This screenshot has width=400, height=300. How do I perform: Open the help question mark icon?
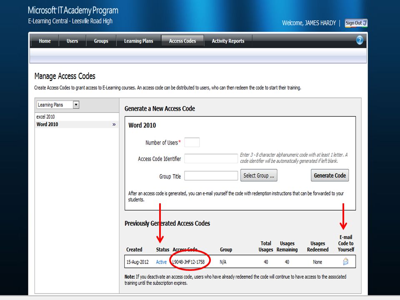click(x=360, y=40)
